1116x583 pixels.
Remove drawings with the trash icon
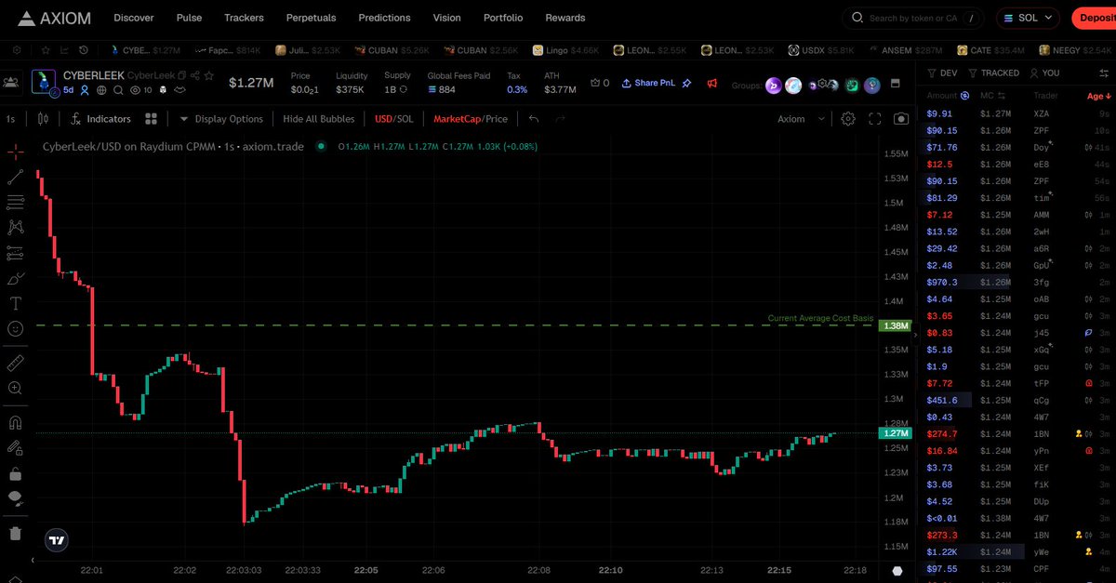point(16,533)
